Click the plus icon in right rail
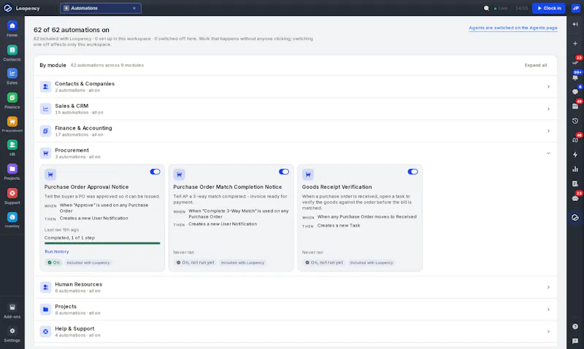This screenshot has height=349, width=584. pos(575,44)
